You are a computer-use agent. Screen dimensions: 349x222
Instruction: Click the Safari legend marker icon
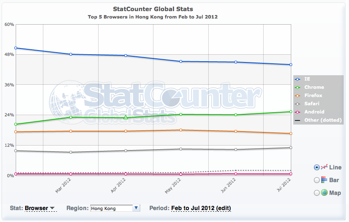297,104
